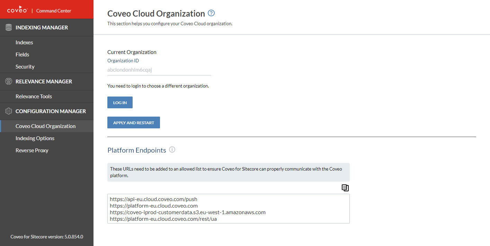Select Coveo Cloud Organization in sidebar
The width and height of the screenshot is (490, 246).
[45, 126]
